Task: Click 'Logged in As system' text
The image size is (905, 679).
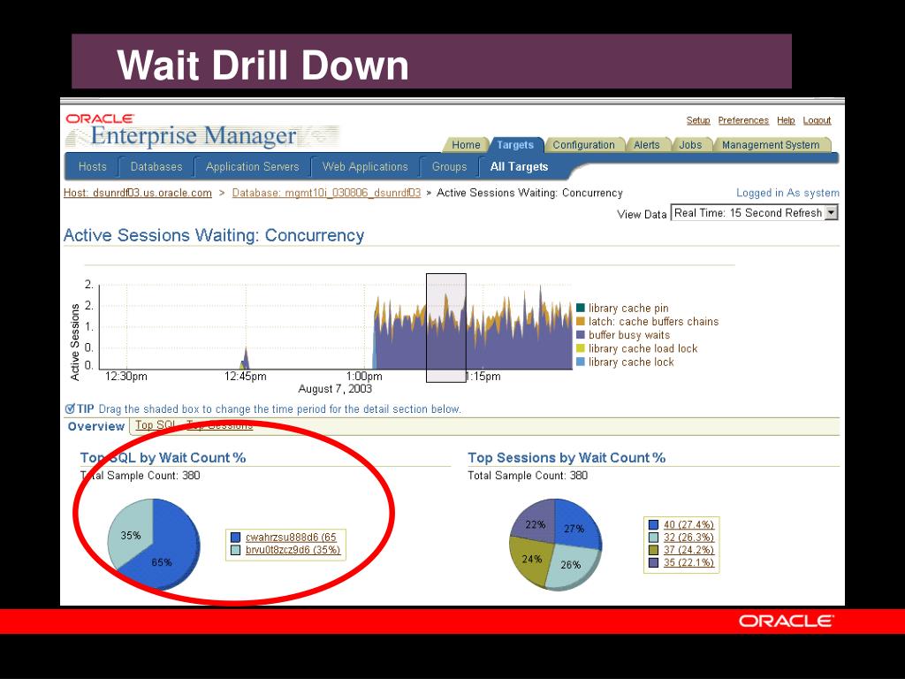Action: click(787, 193)
